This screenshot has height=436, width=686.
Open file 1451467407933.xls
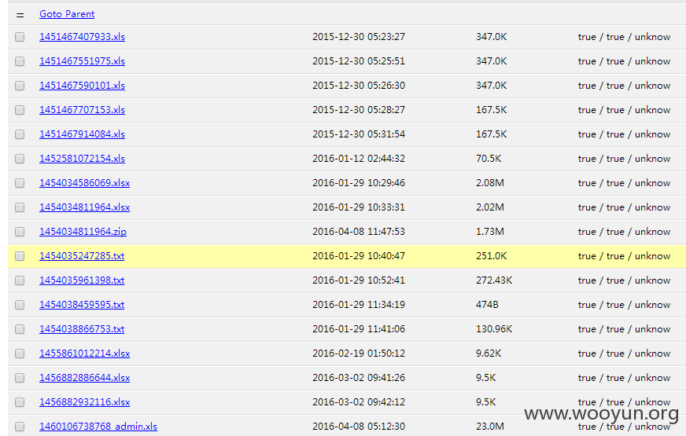(83, 37)
